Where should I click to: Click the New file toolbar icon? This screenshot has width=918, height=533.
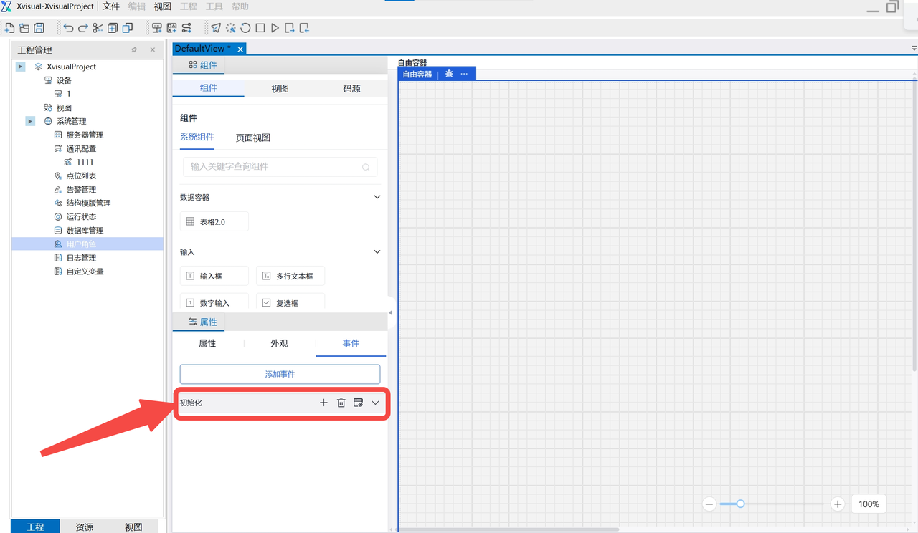10,28
